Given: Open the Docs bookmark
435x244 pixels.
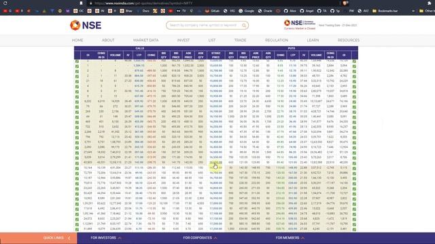Looking at the screenshot, I should point(143,11).
